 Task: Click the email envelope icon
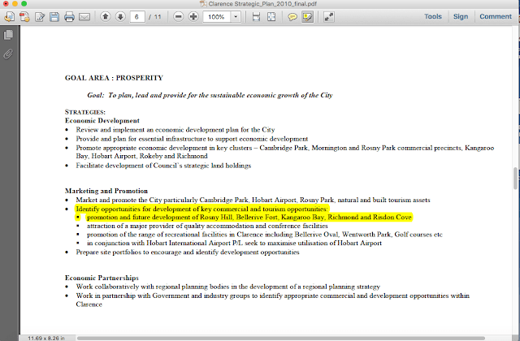84,16
